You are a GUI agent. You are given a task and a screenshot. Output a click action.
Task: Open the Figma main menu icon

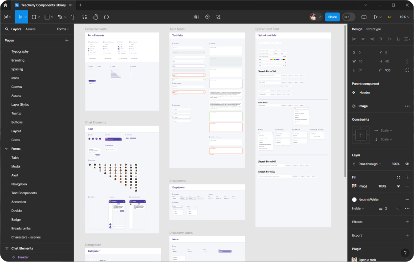click(x=6, y=17)
